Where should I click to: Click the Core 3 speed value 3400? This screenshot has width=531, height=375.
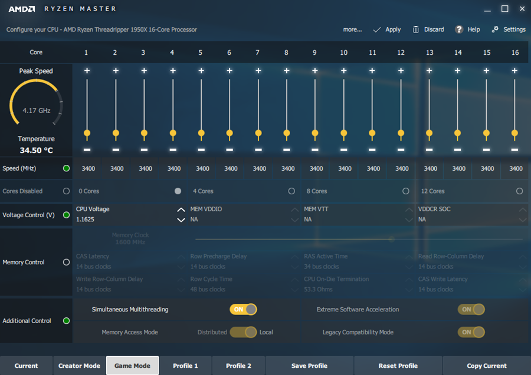pyautogui.click(x=145, y=169)
